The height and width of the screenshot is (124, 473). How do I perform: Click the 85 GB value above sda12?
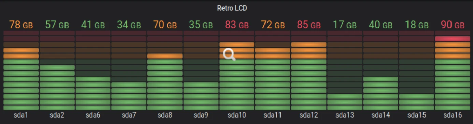(x=309, y=25)
